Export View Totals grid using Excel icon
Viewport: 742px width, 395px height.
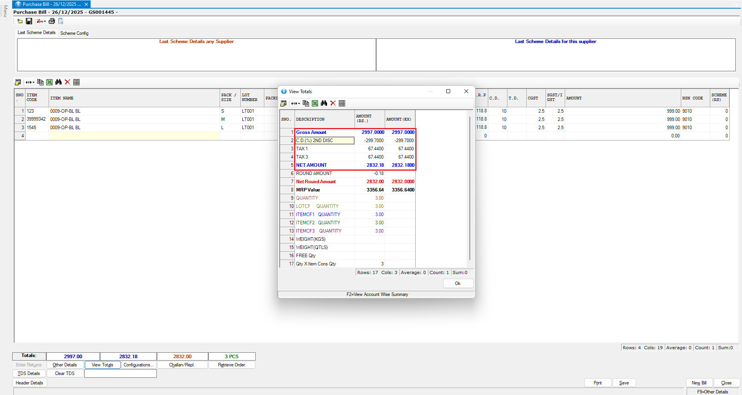(x=315, y=103)
